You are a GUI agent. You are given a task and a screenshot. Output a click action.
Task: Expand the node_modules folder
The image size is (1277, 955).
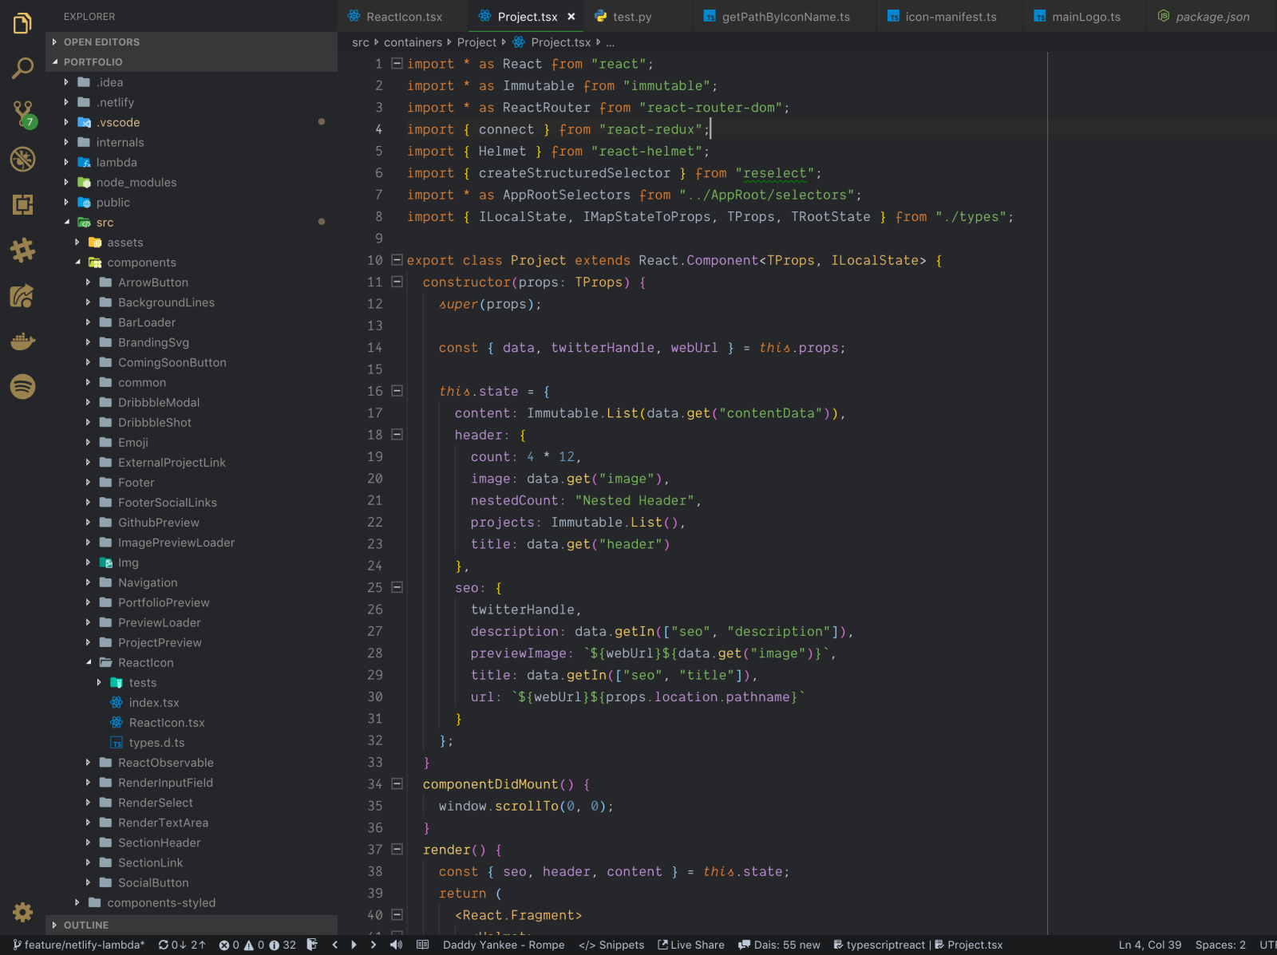tap(192, 182)
